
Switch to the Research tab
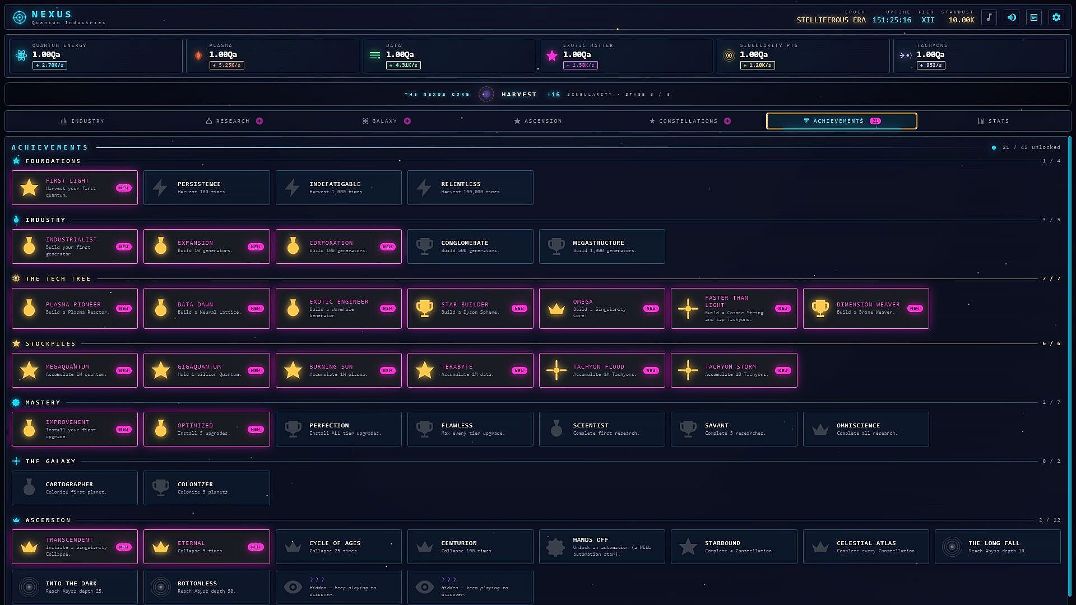pos(234,121)
